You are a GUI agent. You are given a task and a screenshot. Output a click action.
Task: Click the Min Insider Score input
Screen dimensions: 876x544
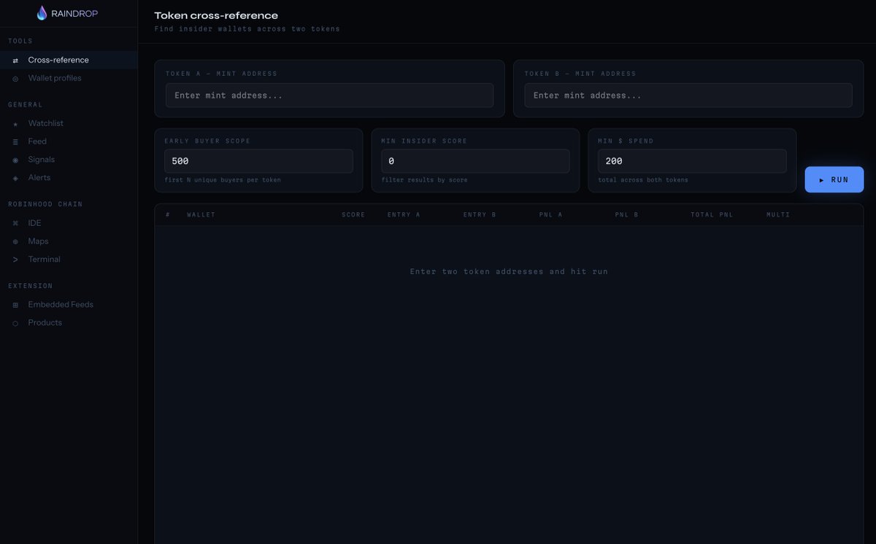click(x=475, y=161)
